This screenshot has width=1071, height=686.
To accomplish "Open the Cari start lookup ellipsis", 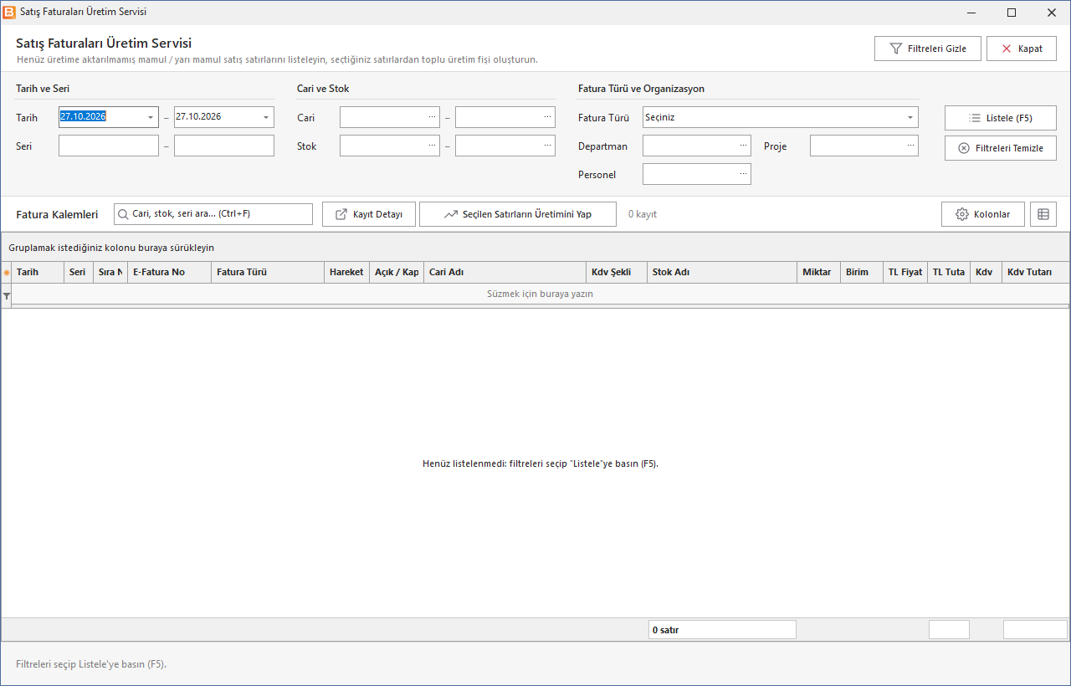I will (432, 117).
